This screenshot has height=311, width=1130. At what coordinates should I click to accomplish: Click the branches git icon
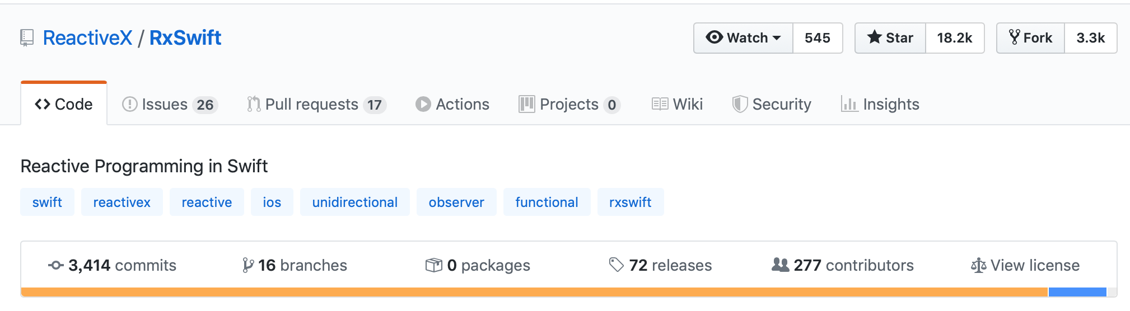coord(248,265)
